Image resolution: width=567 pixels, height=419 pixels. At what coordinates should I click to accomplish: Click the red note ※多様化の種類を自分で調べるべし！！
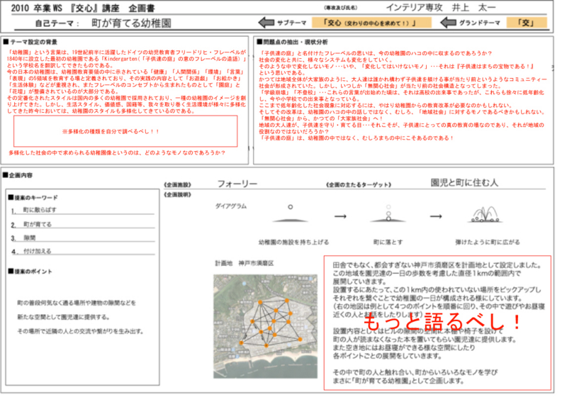[111, 131]
